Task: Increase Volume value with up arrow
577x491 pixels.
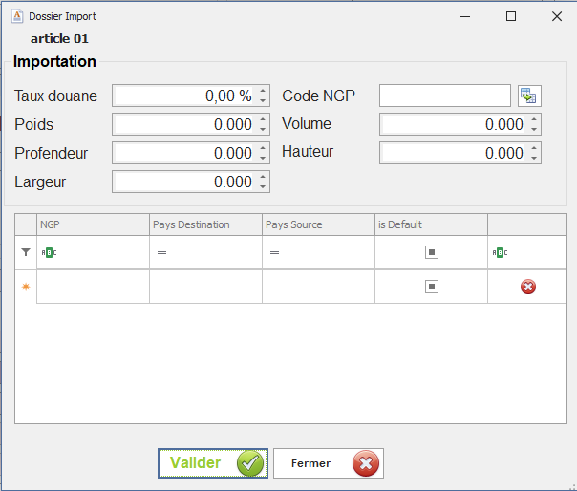Action: (x=534, y=120)
